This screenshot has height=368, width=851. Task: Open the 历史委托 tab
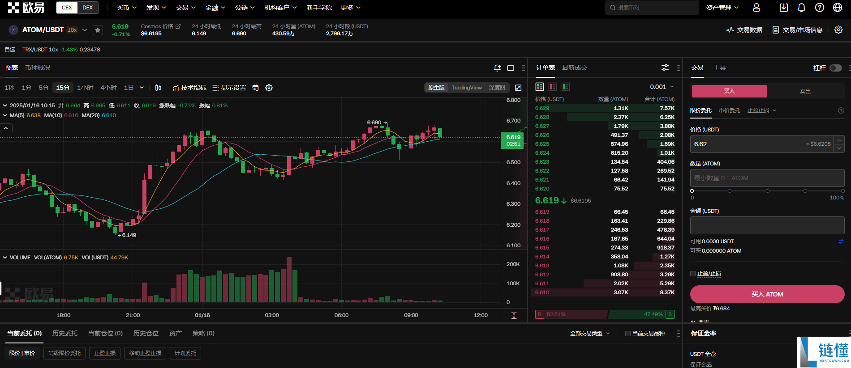point(65,333)
